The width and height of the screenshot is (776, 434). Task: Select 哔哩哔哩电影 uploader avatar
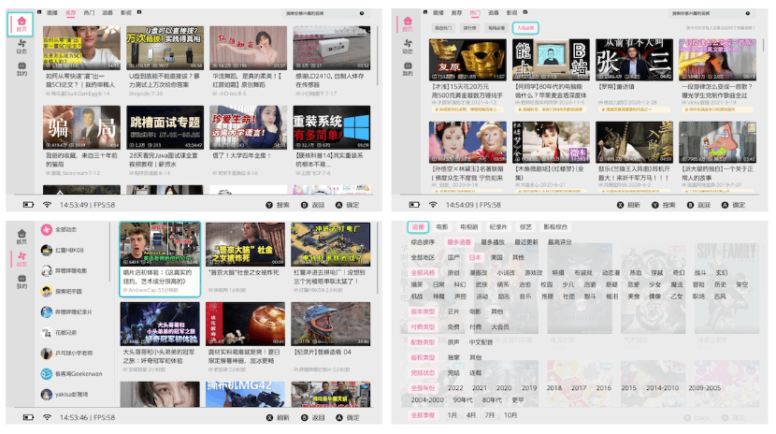[45, 270]
